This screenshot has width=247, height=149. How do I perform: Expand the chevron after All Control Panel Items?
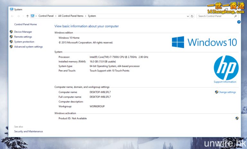86,16
